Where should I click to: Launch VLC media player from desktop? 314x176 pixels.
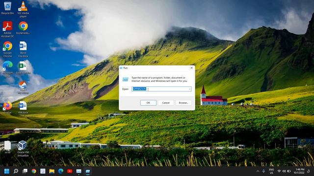23,9
